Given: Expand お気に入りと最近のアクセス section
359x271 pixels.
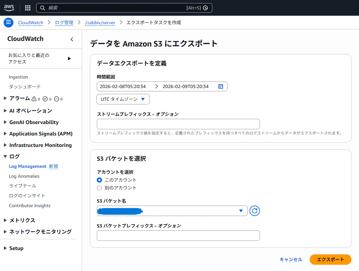Looking at the screenshot, I should [69, 59].
